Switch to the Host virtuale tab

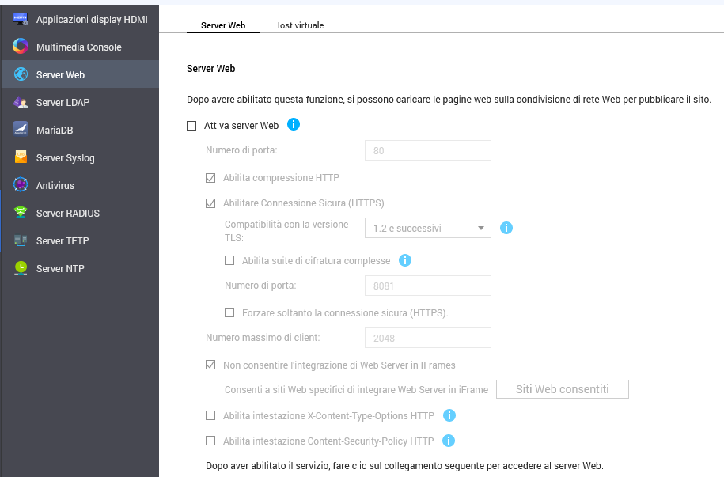(298, 25)
